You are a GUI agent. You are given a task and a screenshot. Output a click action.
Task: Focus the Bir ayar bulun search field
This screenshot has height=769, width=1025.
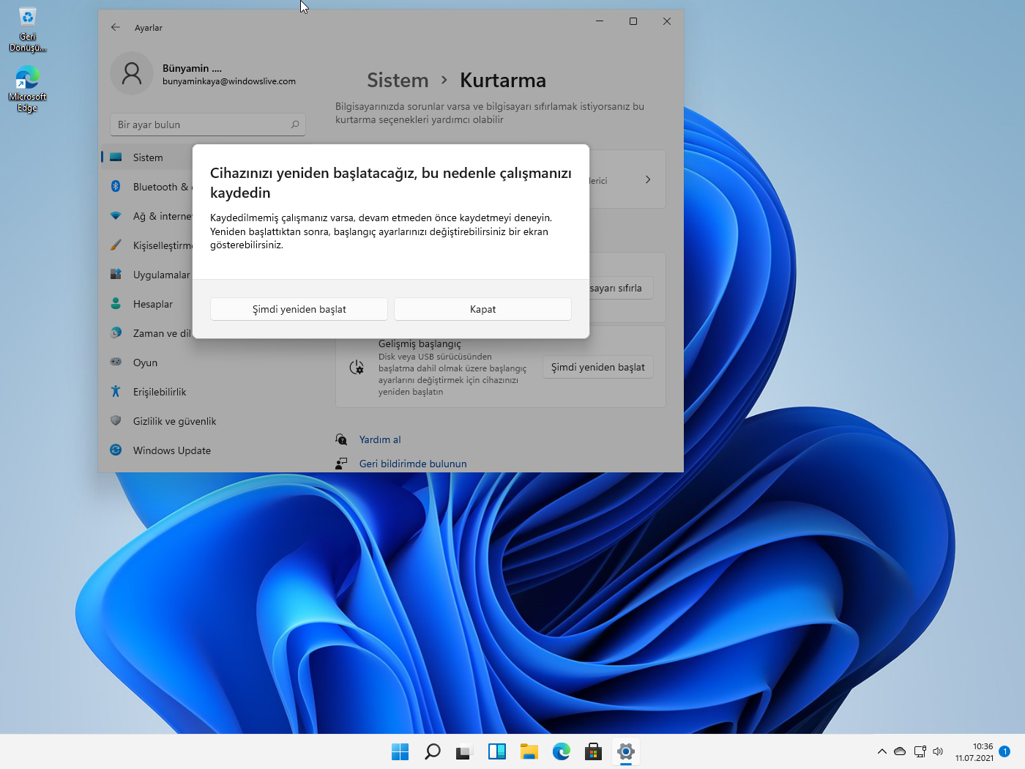(207, 125)
